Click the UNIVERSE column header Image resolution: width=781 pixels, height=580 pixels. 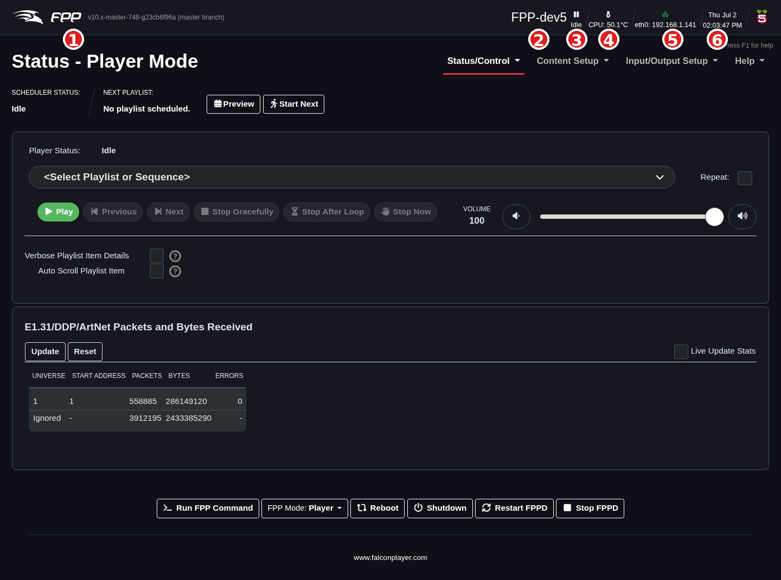49,376
